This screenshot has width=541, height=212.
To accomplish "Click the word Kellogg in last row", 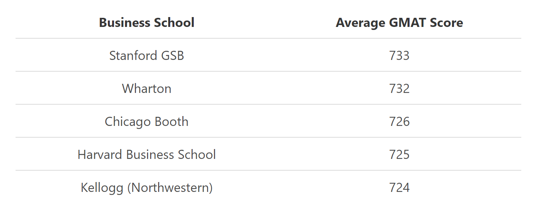I will point(102,188).
